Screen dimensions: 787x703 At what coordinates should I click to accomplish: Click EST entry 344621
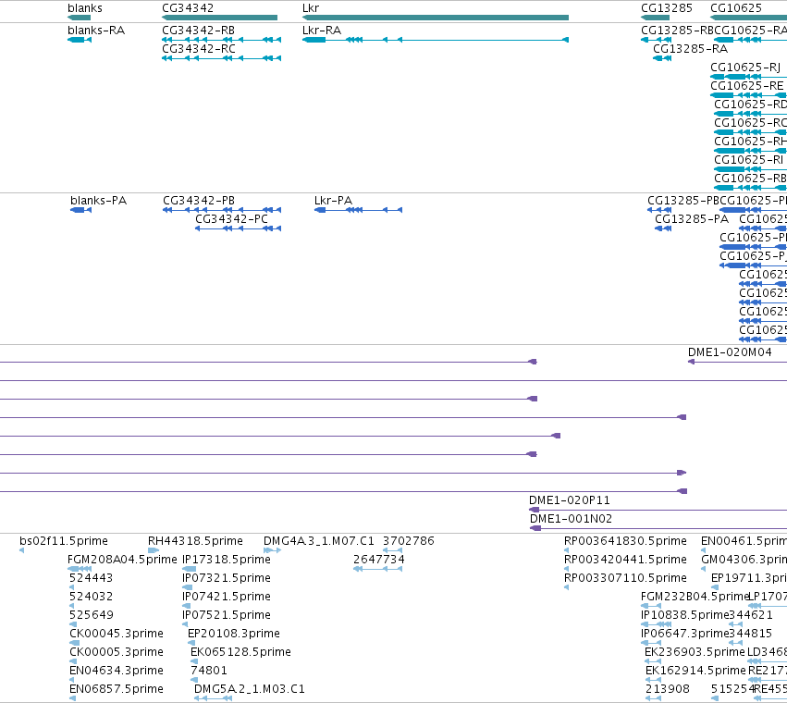(x=750, y=615)
